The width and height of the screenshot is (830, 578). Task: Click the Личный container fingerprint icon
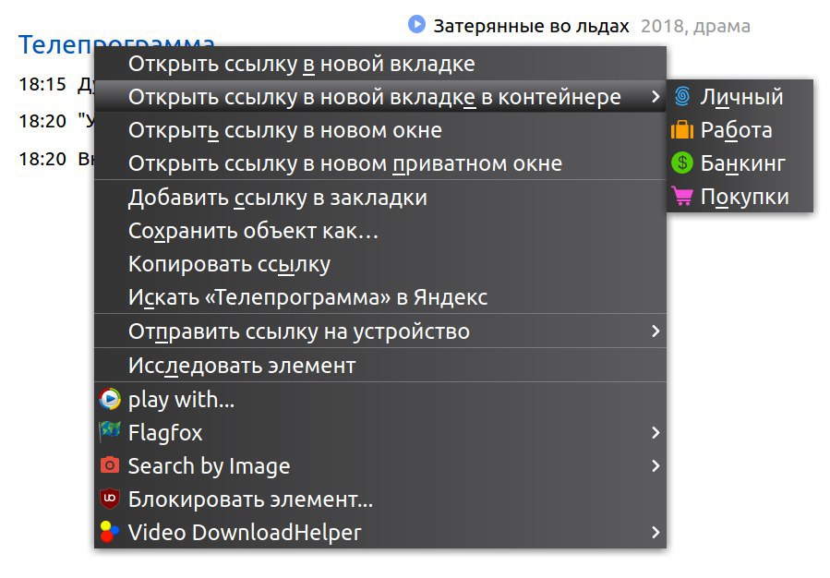(682, 96)
